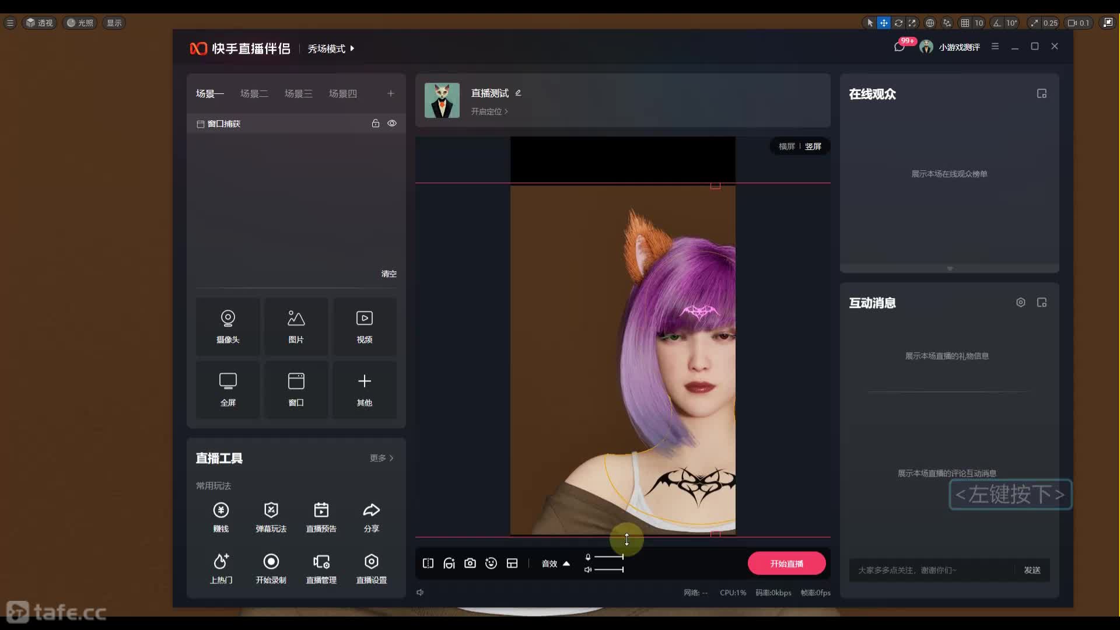
Task: Click the edit pencil beside 直播测试
Action: point(518,93)
